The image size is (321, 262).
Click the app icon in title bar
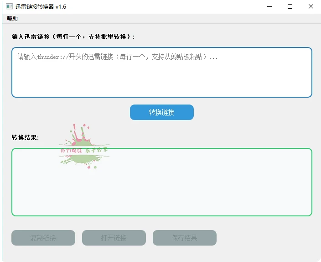click(x=9, y=6)
